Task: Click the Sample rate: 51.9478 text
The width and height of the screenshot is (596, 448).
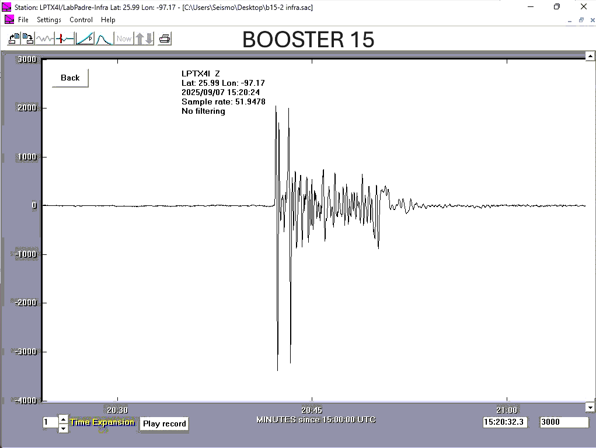Action: [x=224, y=102]
